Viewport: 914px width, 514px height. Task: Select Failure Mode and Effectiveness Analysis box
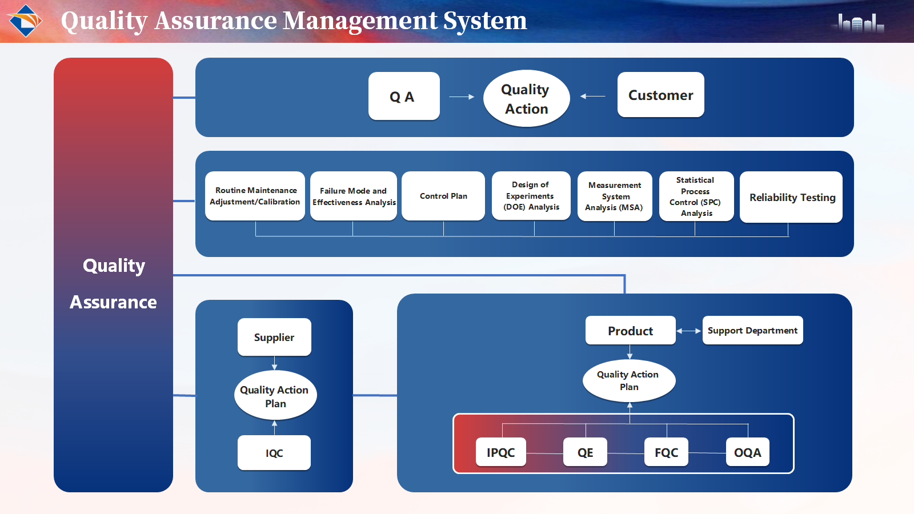click(354, 196)
